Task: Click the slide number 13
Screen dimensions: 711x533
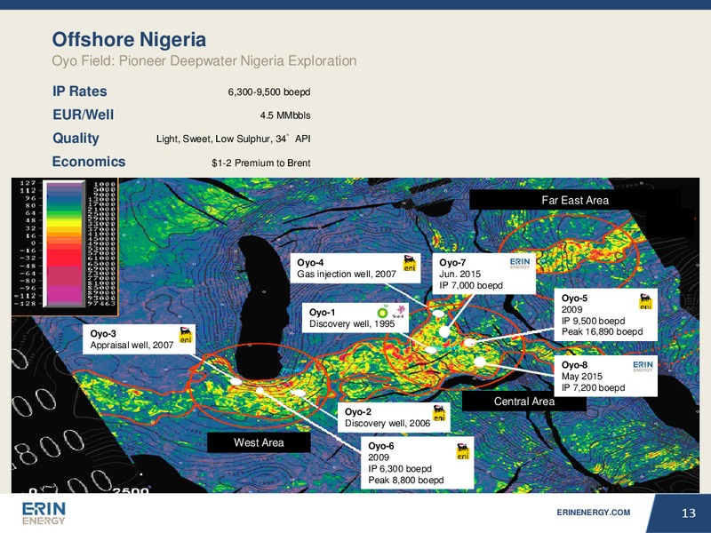Action: pos(688,513)
